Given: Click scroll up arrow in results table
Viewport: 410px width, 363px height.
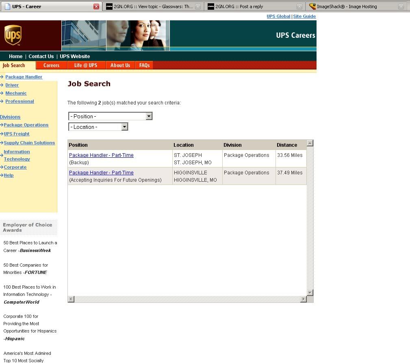Looking at the screenshot, I should [310, 143].
